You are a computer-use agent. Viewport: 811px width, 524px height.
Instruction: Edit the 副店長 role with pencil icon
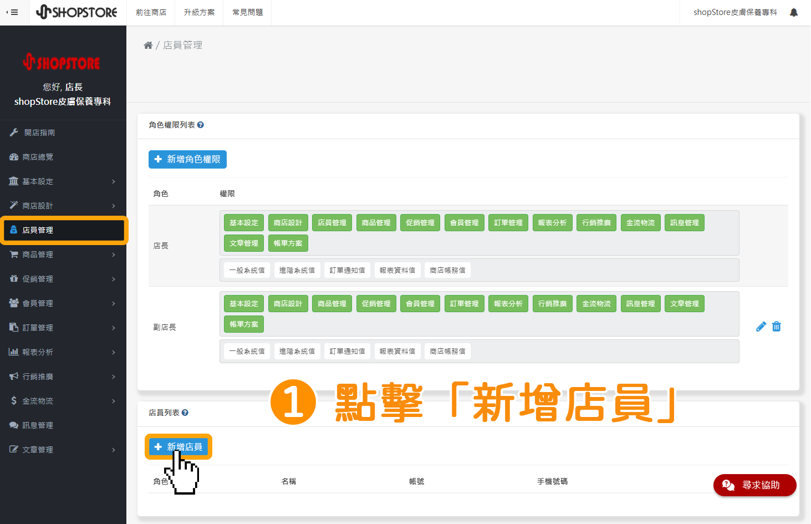(761, 327)
